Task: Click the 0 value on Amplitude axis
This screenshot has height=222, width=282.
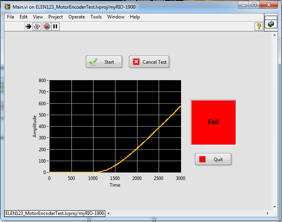Action: pyautogui.click(x=45, y=172)
